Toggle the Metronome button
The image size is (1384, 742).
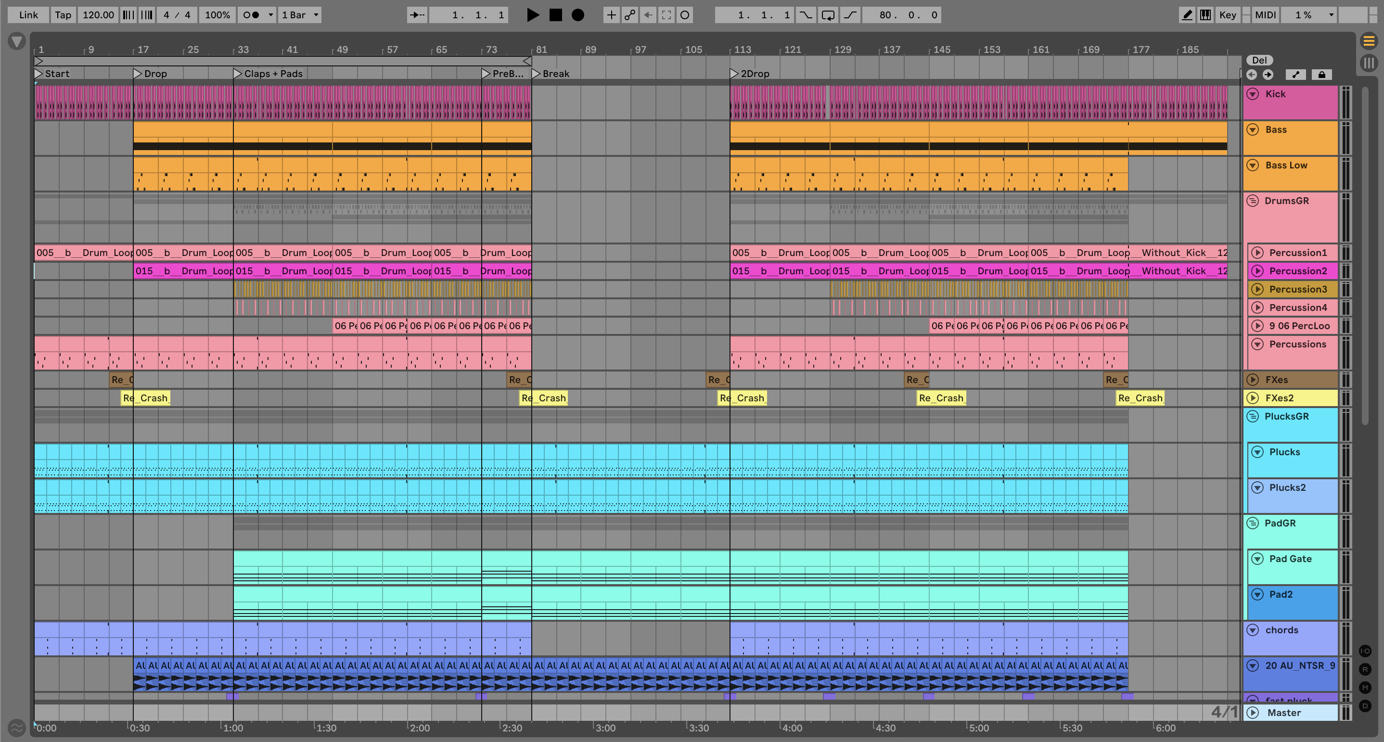(251, 15)
